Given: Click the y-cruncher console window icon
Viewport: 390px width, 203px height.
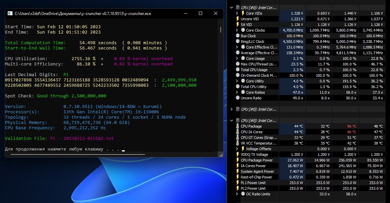Looking at the screenshot, I should coord(10,13).
